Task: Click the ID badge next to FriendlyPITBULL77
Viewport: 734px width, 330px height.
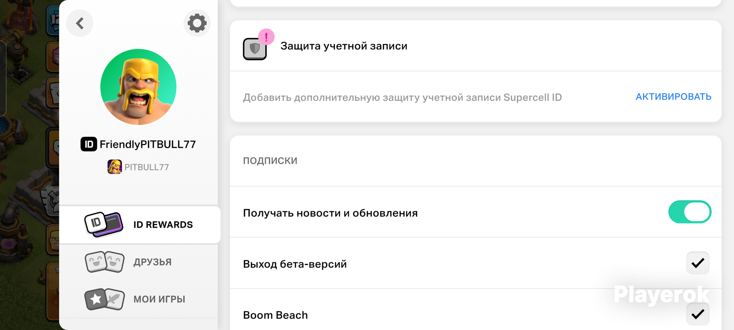Action: click(x=89, y=144)
